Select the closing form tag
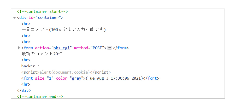 [x=121, y=48]
